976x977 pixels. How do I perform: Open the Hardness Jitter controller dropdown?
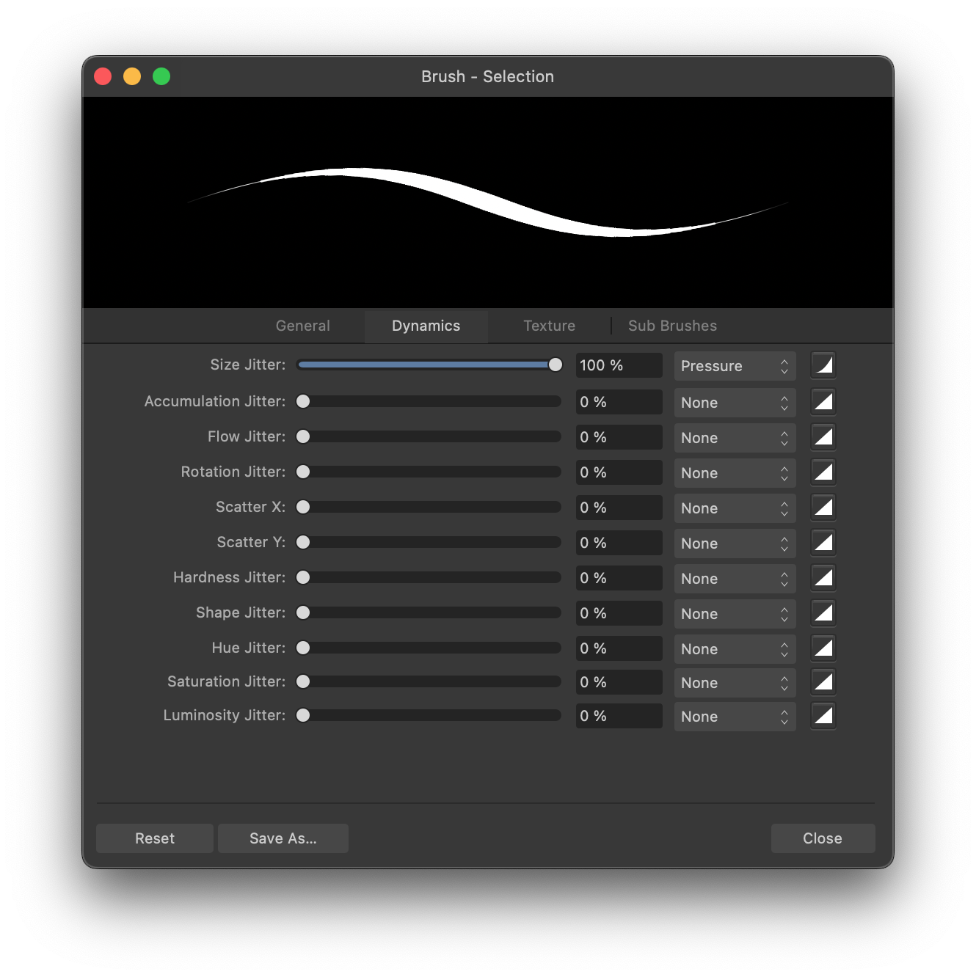coord(735,579)
